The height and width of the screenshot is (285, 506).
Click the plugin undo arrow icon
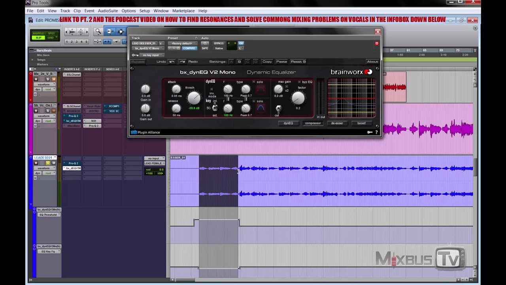(x=172, y=62)
